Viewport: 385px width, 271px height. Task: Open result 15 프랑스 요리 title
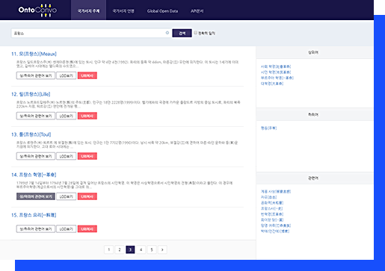point(34,215)
